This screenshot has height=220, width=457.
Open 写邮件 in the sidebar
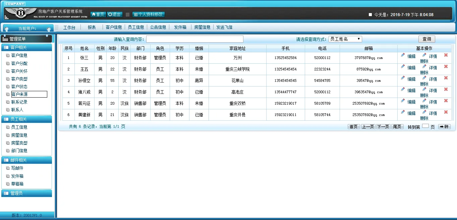(17, 168)
